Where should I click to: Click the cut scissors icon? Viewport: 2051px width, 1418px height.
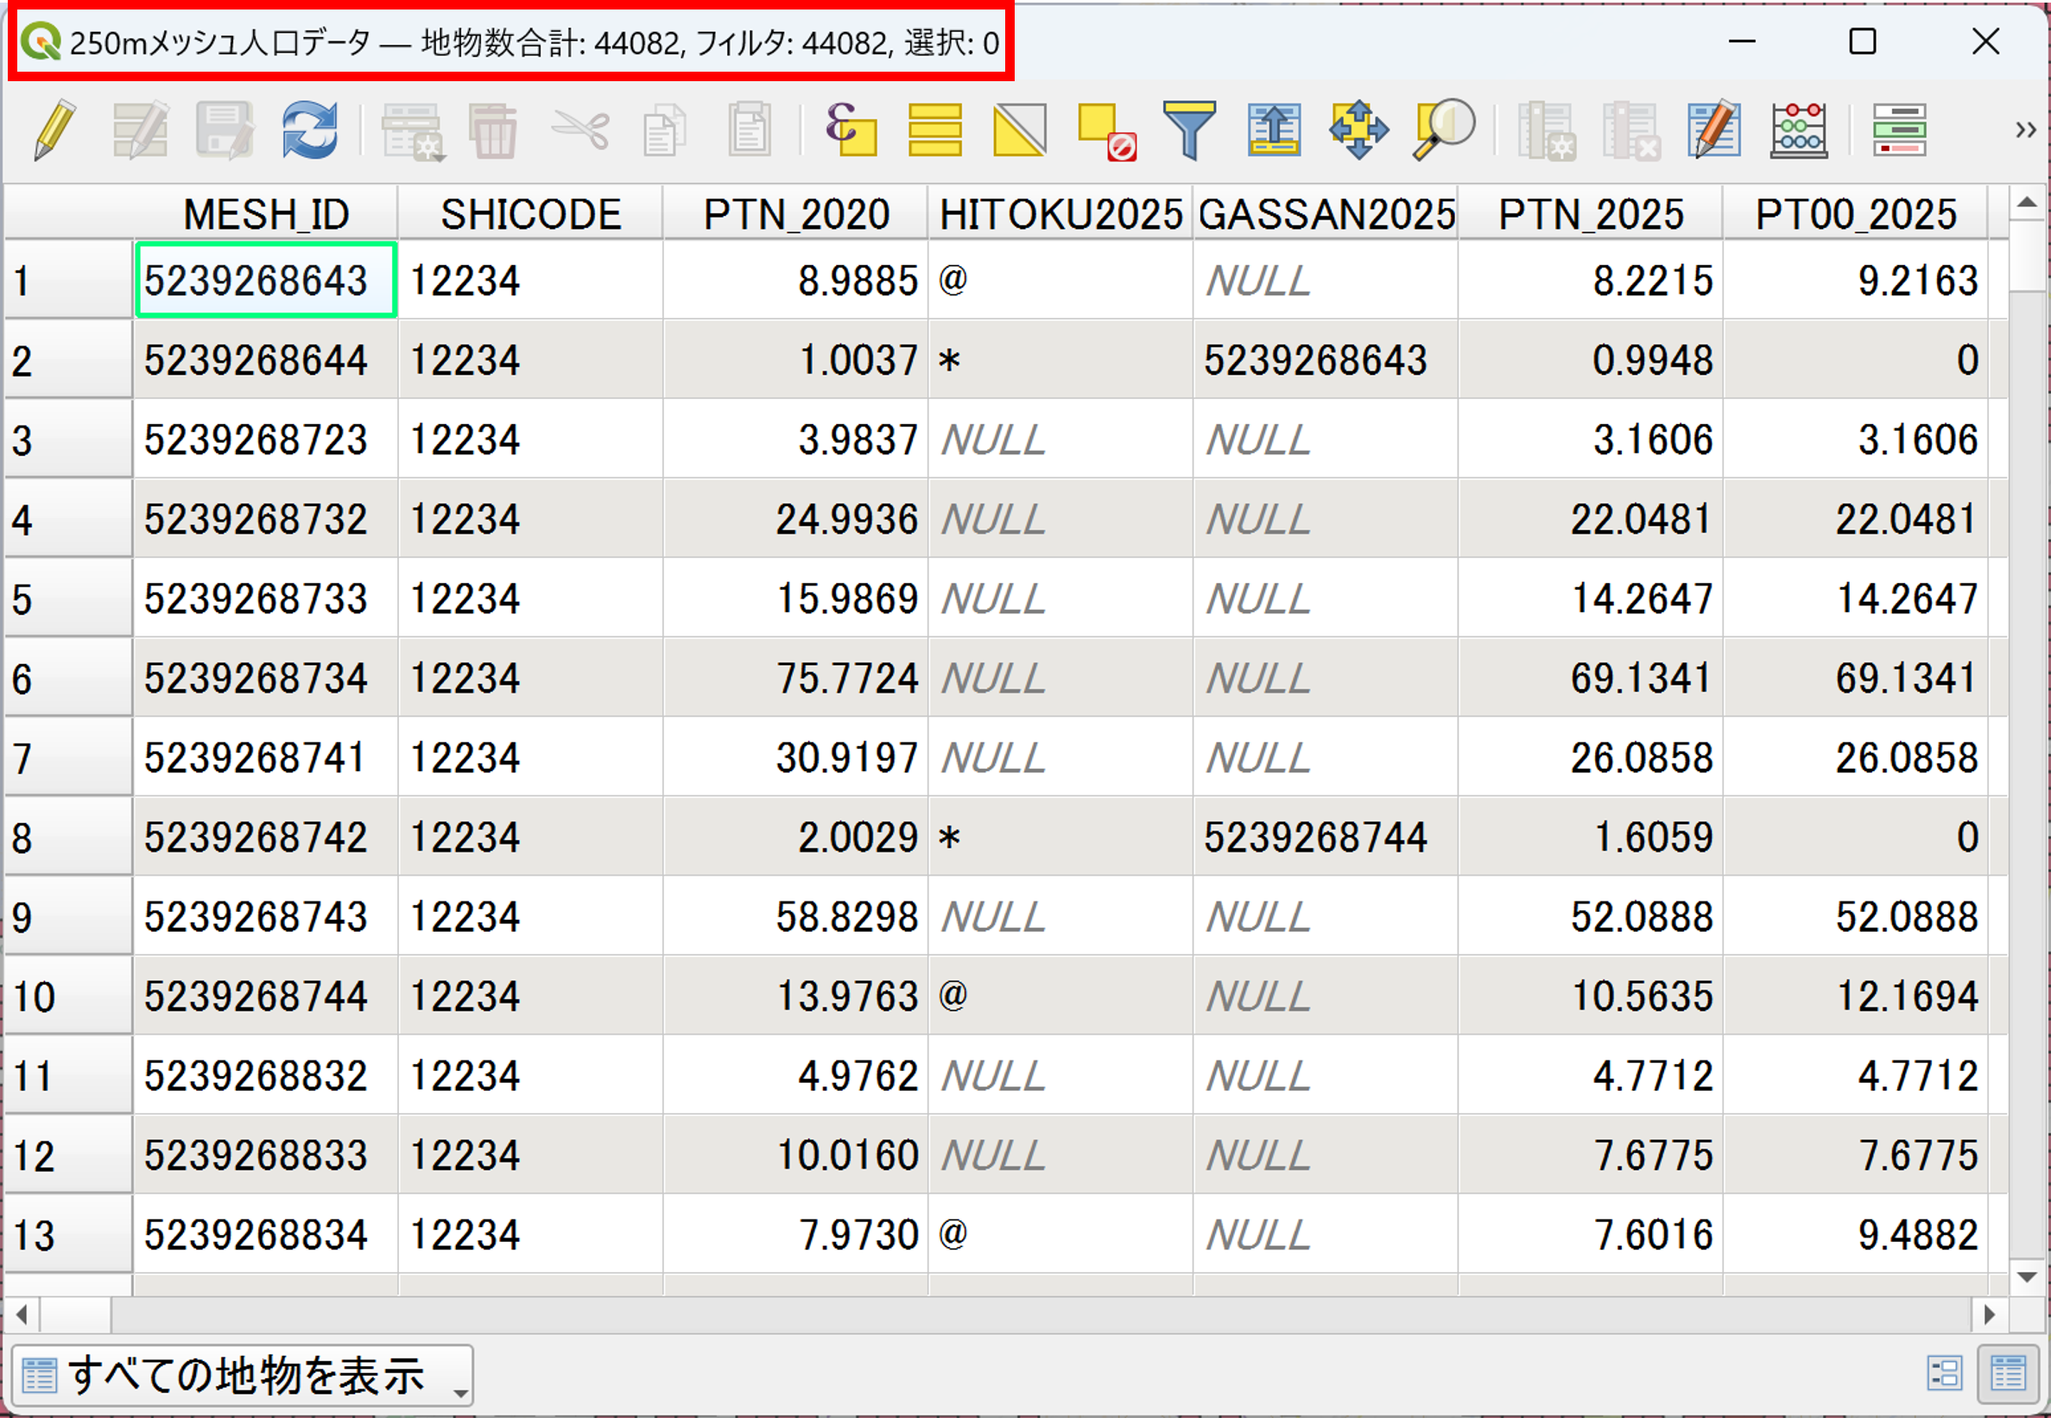pos(581,130)
